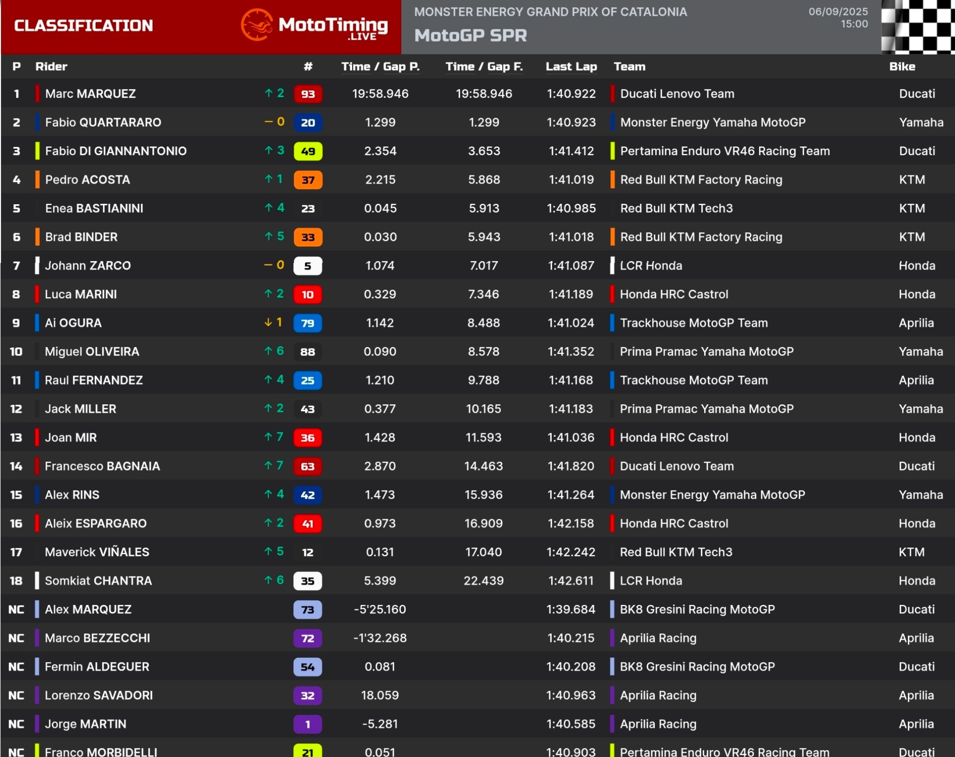The image size is (955, 757).
Task: Select rider name Maverick VIÑALES
Action: pyautogui.click(x=97, y=552)
